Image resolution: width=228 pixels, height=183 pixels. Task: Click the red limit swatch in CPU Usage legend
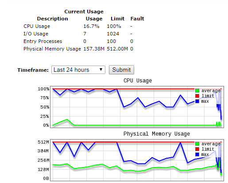tap(197, 96)
